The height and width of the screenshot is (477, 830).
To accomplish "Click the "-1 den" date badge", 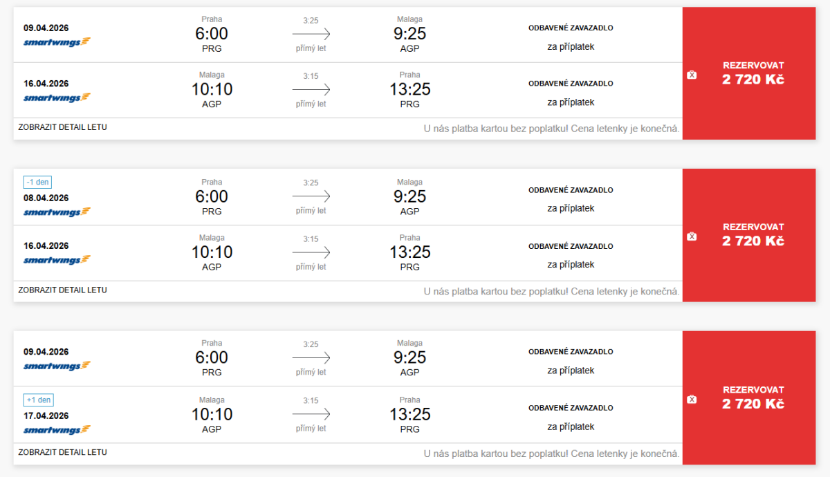I will click(x=38, y=183).
